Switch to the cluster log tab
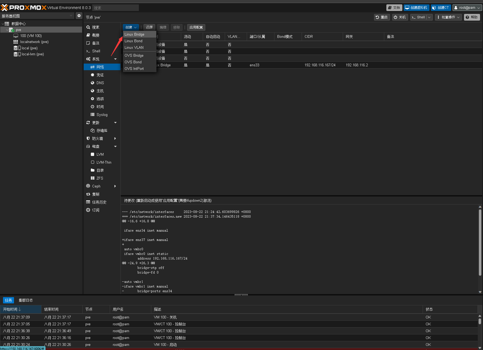Image resolution: width=483 pixels, height=350 pixels. coord(26,300)
